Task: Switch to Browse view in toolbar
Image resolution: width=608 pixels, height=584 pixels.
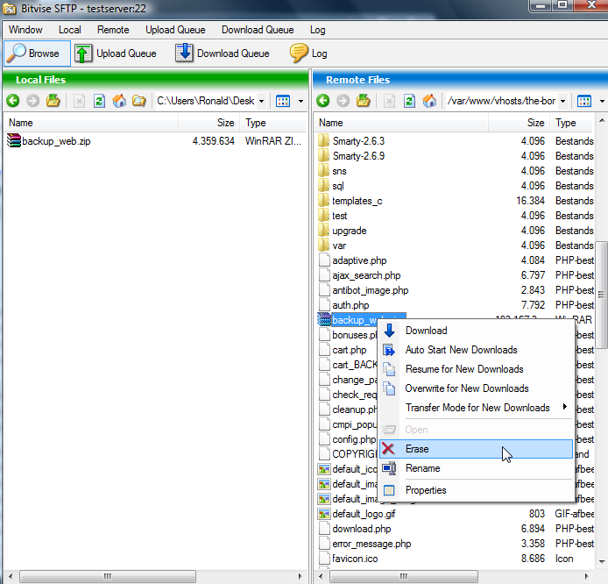Action: [37, 53]
